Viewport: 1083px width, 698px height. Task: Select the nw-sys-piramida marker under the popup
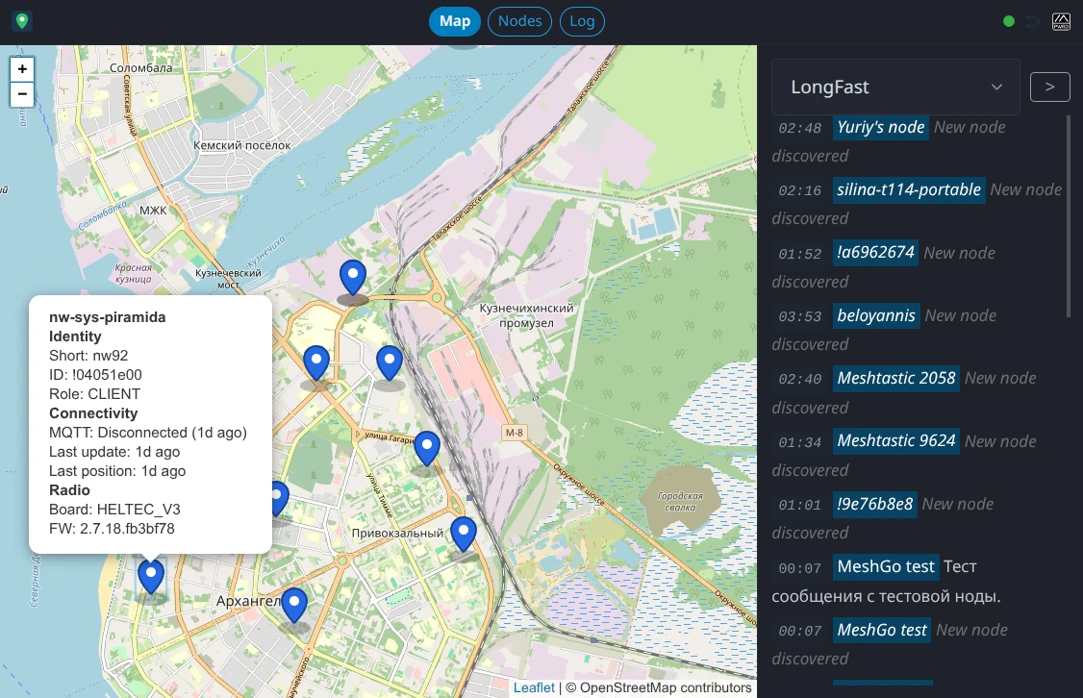(151, 577)
